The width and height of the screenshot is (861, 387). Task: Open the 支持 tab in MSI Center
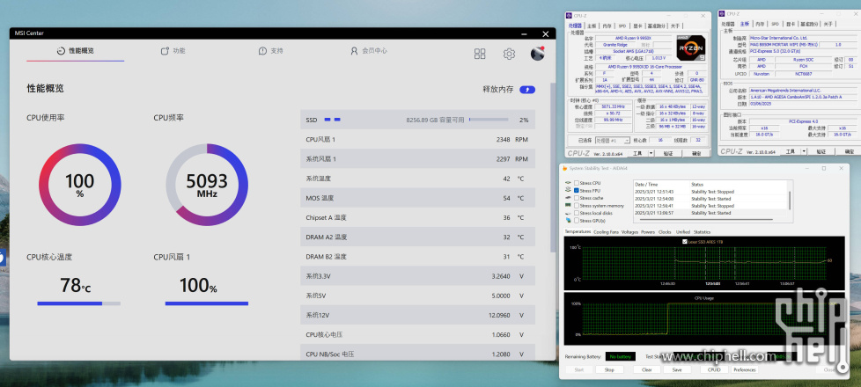point(270,50)
